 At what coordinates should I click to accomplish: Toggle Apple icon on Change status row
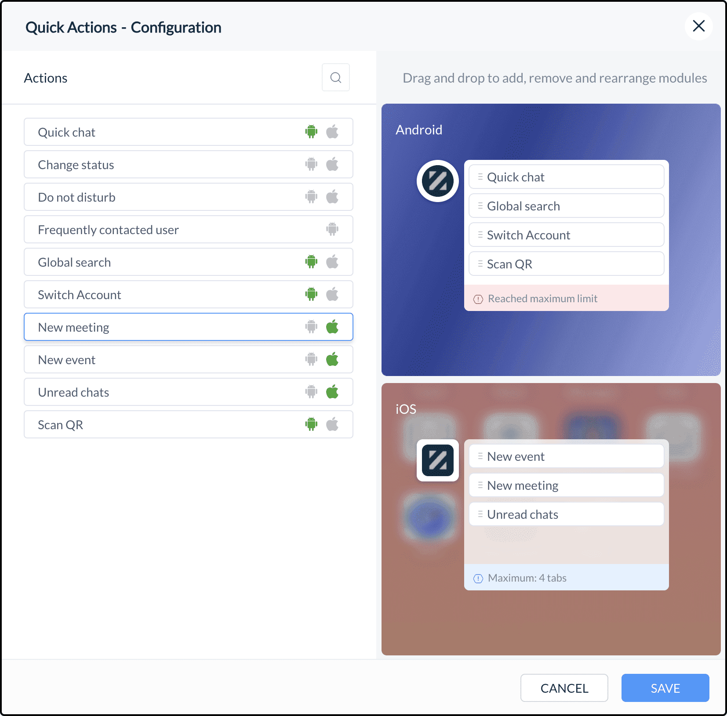click(332, 164)
